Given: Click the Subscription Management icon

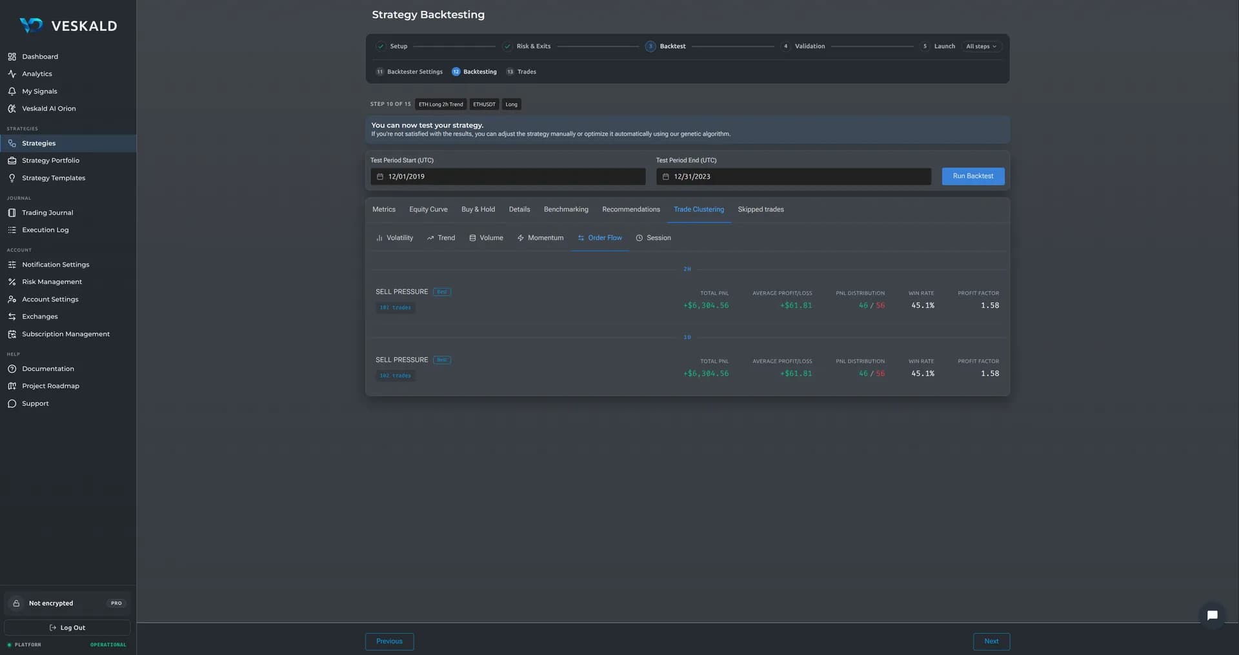Looking at the screenshot, I should click(12, 334).
